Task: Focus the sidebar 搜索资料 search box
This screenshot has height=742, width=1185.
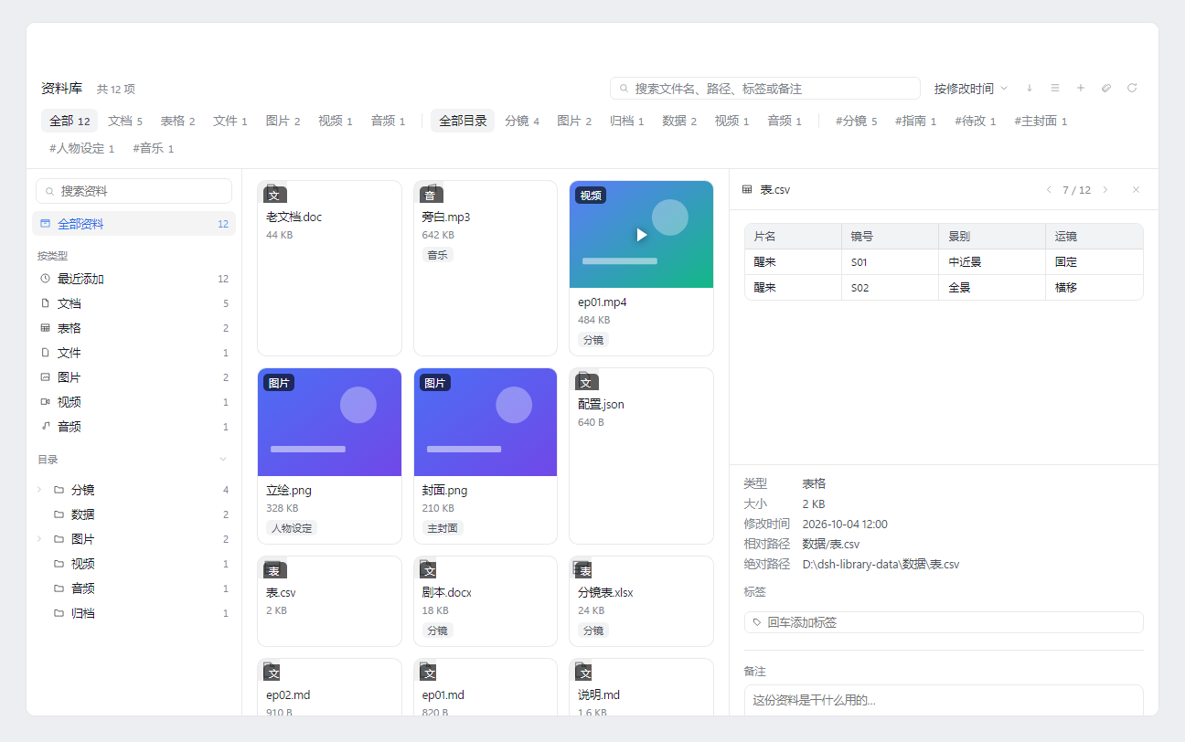Action: coord(133,191)
